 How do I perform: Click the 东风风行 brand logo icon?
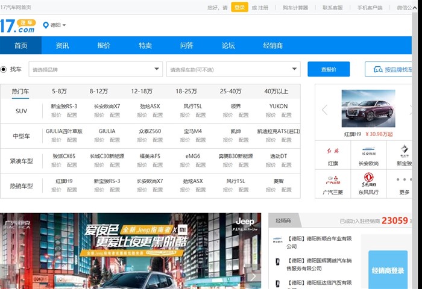click(x=368, y=179)
